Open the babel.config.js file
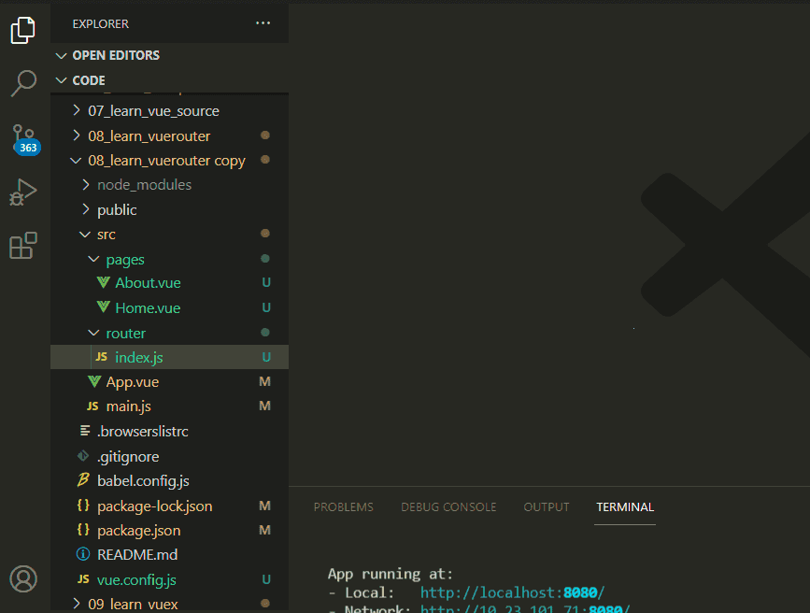810x613 pixels. tap(143, 480)
